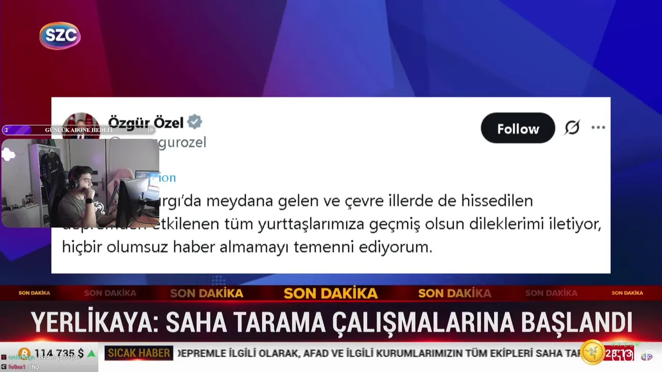Click the center SON DAKIKA banner label

(x=330, y=293)
